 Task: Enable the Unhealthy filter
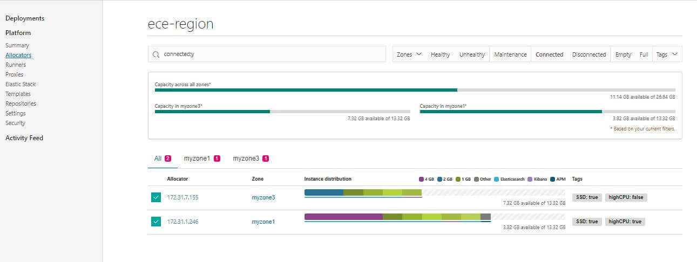472,54
